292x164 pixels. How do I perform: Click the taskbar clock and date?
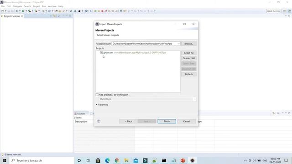pyautogui.click(x=275, y=160)
